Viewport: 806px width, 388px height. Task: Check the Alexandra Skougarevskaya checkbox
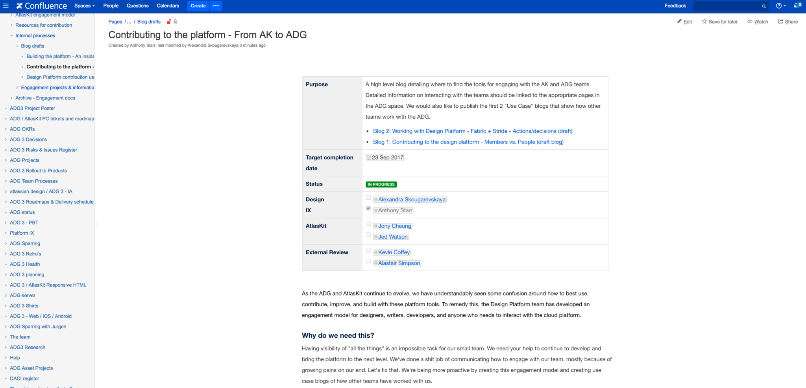[x=368, y=198]
